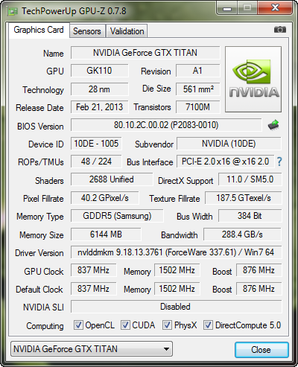
Task: Toggle the DirectCompute 5.0 checkbox
Action: [208, 325]
